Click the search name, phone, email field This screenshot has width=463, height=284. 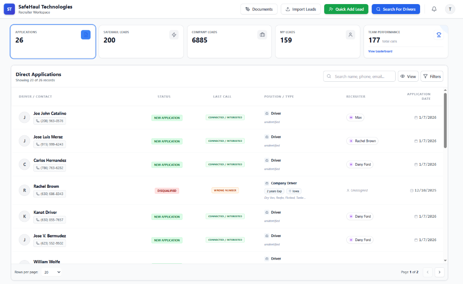[359, 77]
